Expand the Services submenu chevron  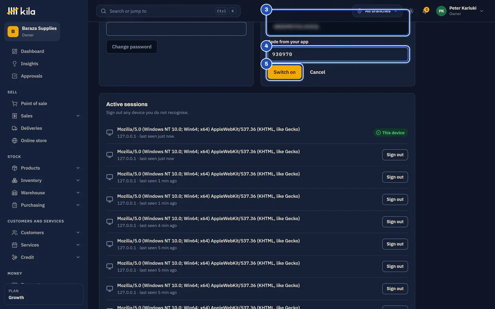[x=78, y=245]
